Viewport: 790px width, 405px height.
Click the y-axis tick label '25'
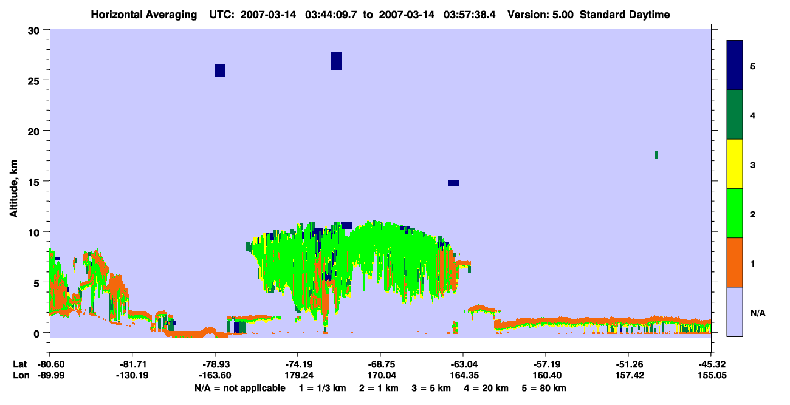(35, 80)
